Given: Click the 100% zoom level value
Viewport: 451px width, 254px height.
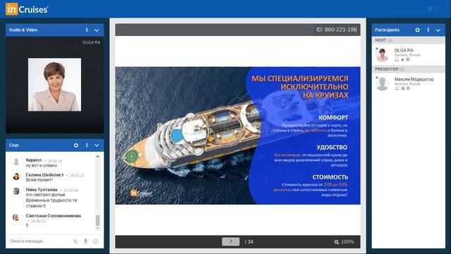Looking at the screenshot, I should 347,242.
